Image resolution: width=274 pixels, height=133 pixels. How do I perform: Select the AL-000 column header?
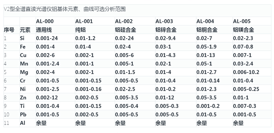[x=45, y=21]
